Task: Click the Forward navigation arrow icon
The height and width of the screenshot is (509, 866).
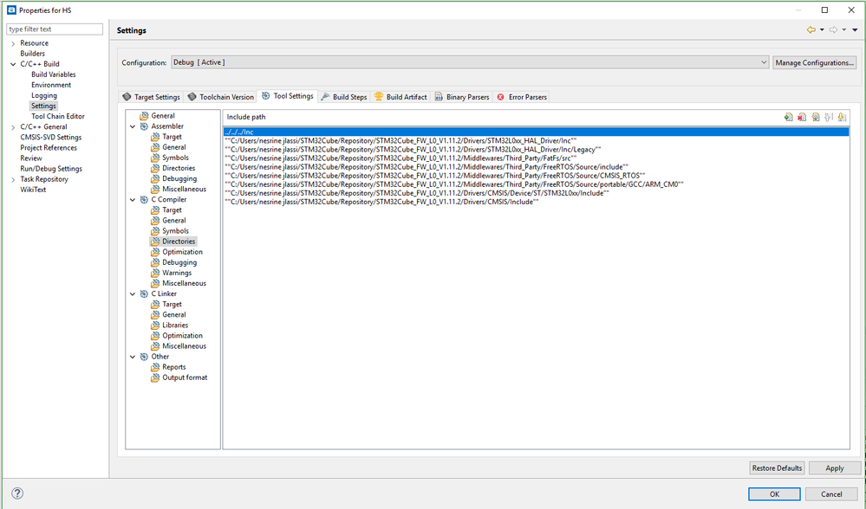Action: [x=833, y=30]
